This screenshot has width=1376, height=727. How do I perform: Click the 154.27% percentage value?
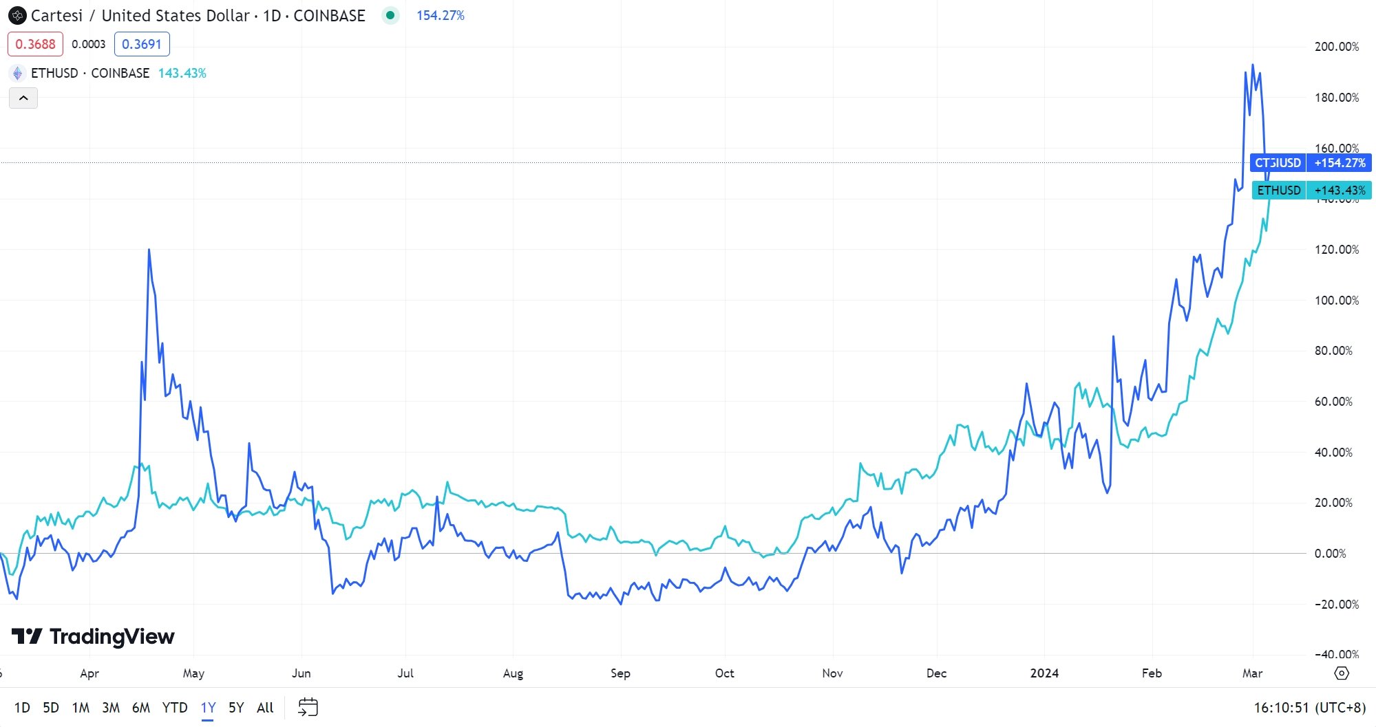(439, 15)
